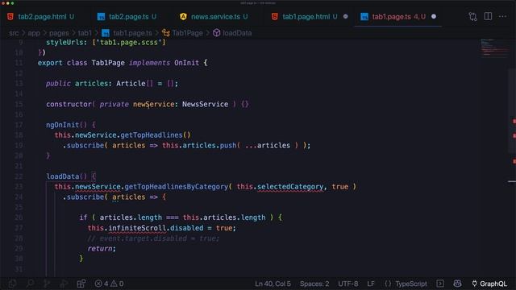Toggle the terminal panel status icon

pyautogui.click(x=440, y=284)
